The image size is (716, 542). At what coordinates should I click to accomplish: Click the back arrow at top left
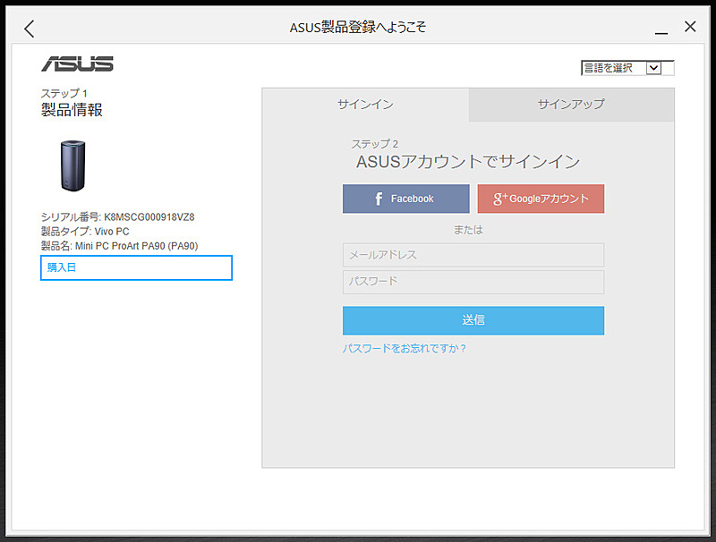[28, 28]
